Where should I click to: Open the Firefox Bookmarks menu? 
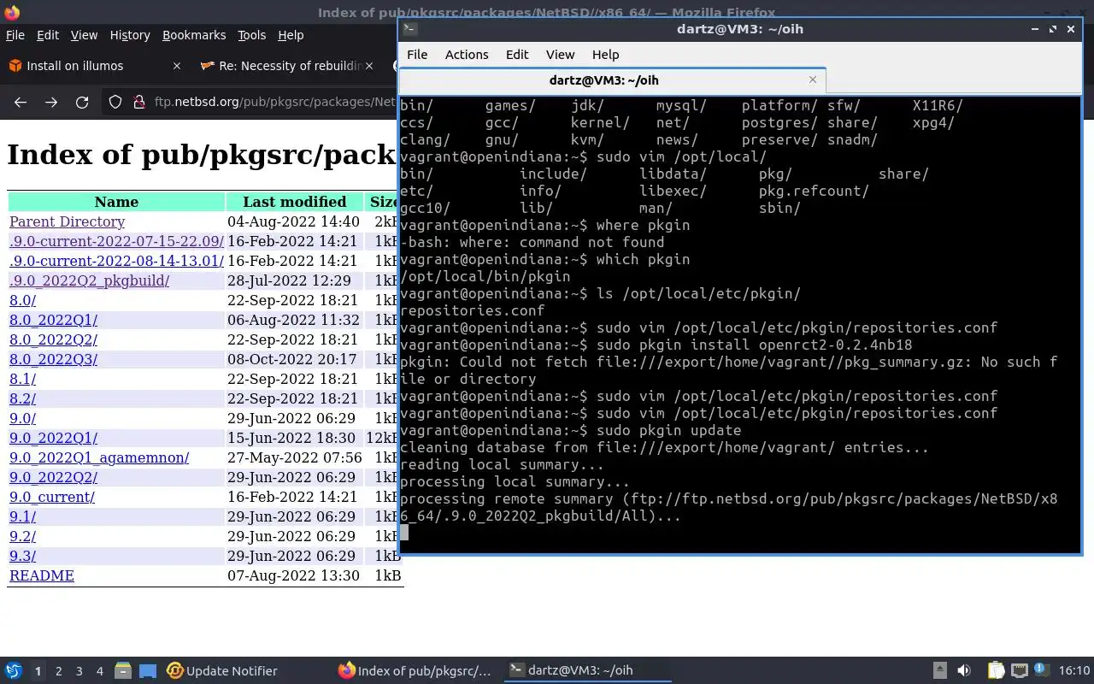[194, 35]
